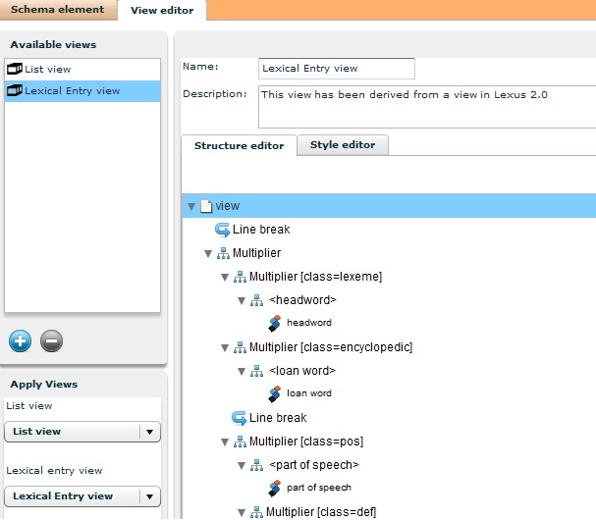The width and height of the screenshot is (596, 520).
Task: Click the Name input field
Action: [x=337, y=69]
